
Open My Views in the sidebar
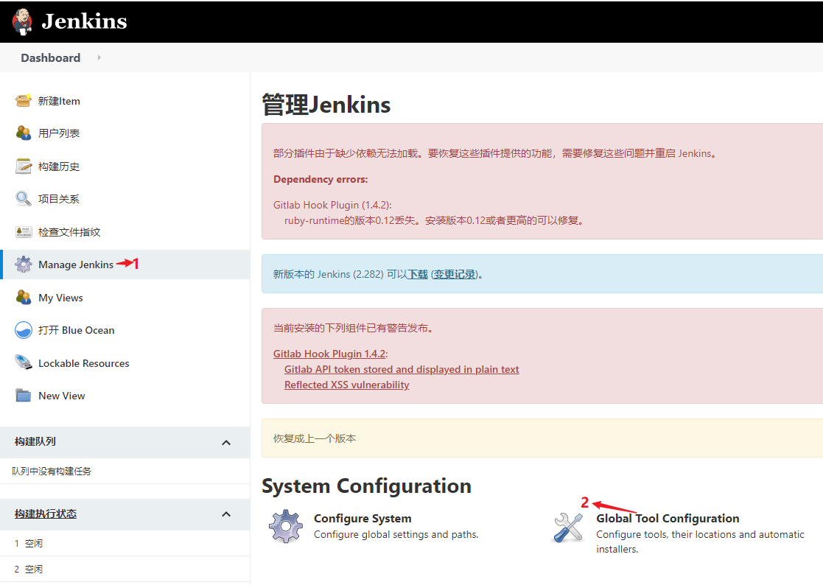click(x=60, y=298)
